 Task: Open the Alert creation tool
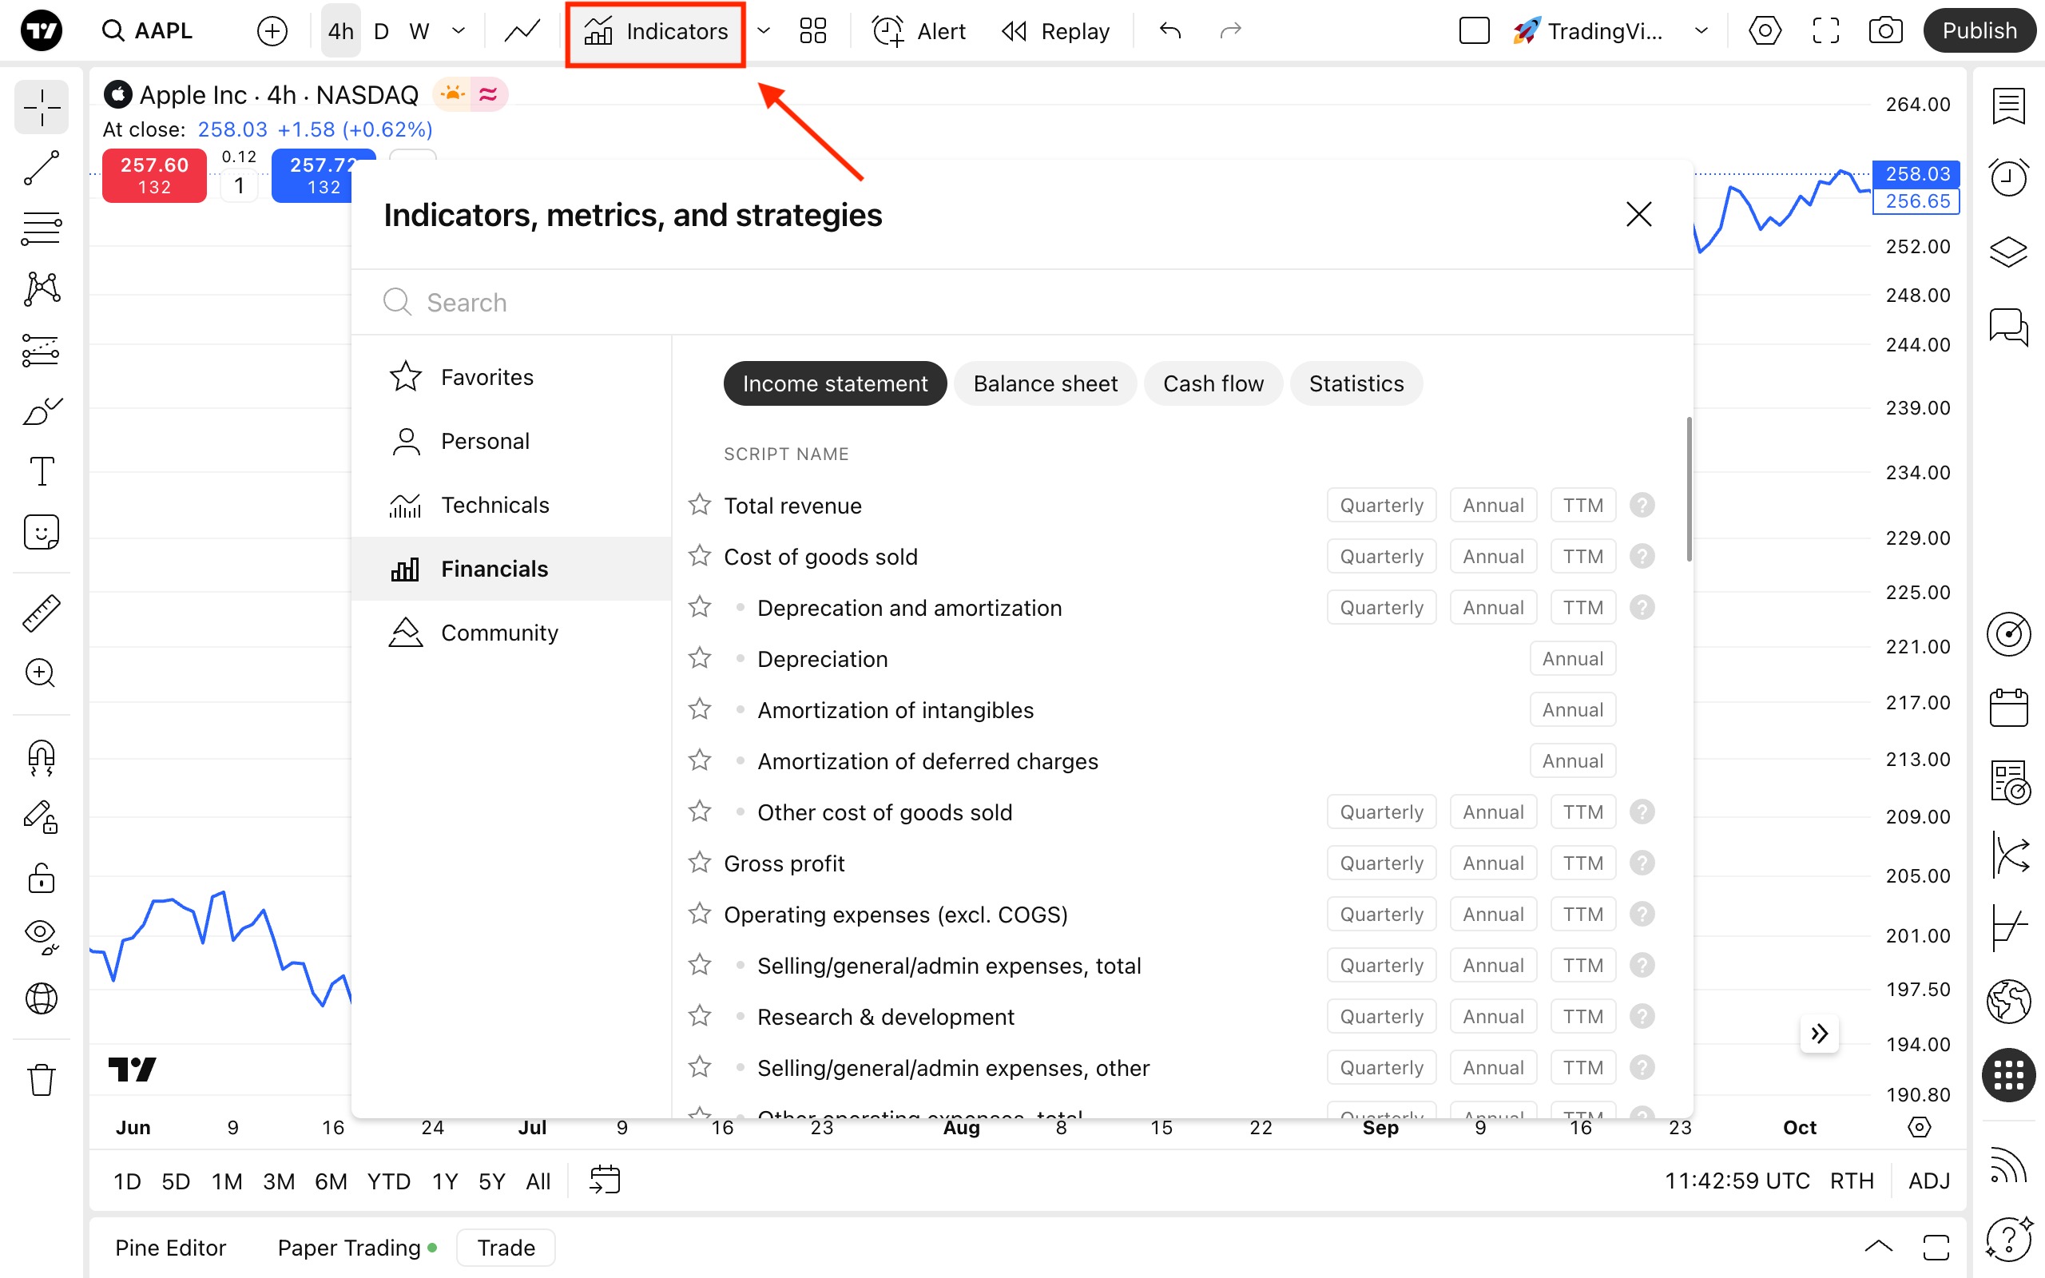[x=919, y=31]
